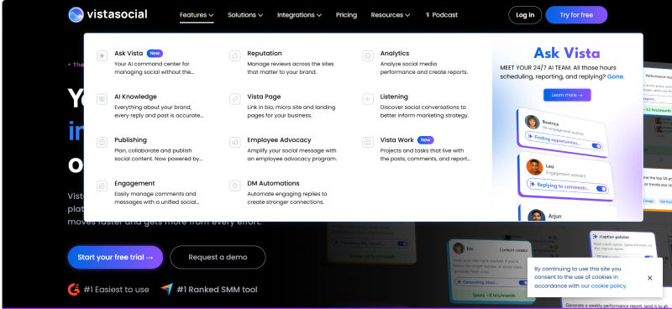
Task: Click the AI Knowledge menu icon
Action: click(102, 99)
